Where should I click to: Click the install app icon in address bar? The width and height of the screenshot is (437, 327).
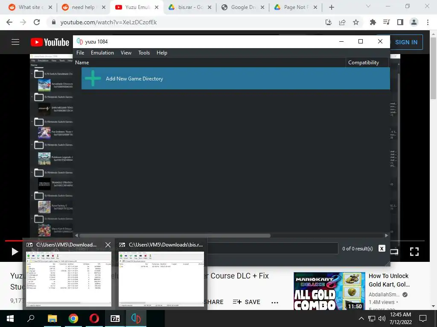pyautogui.click(x=329, y=22)
